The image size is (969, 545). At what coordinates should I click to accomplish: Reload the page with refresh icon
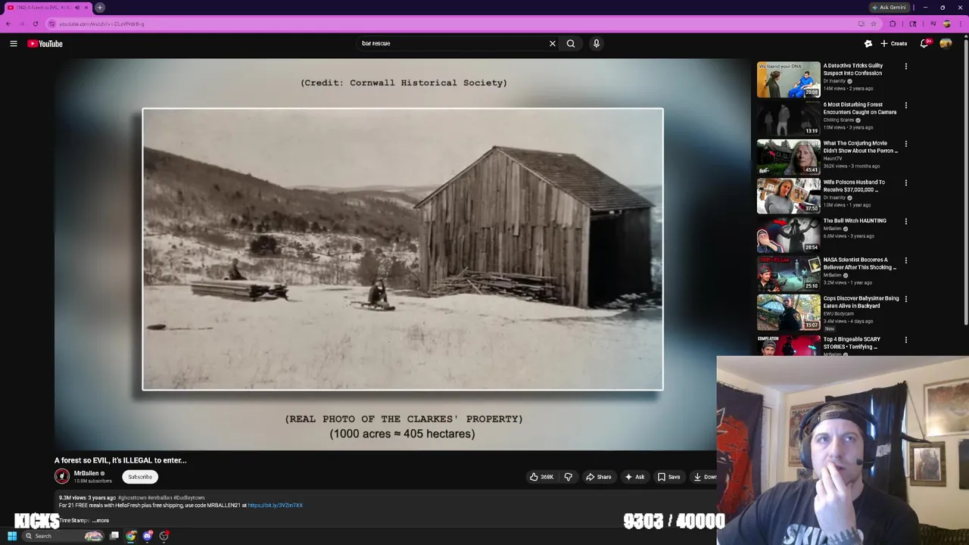click(36, 23)
